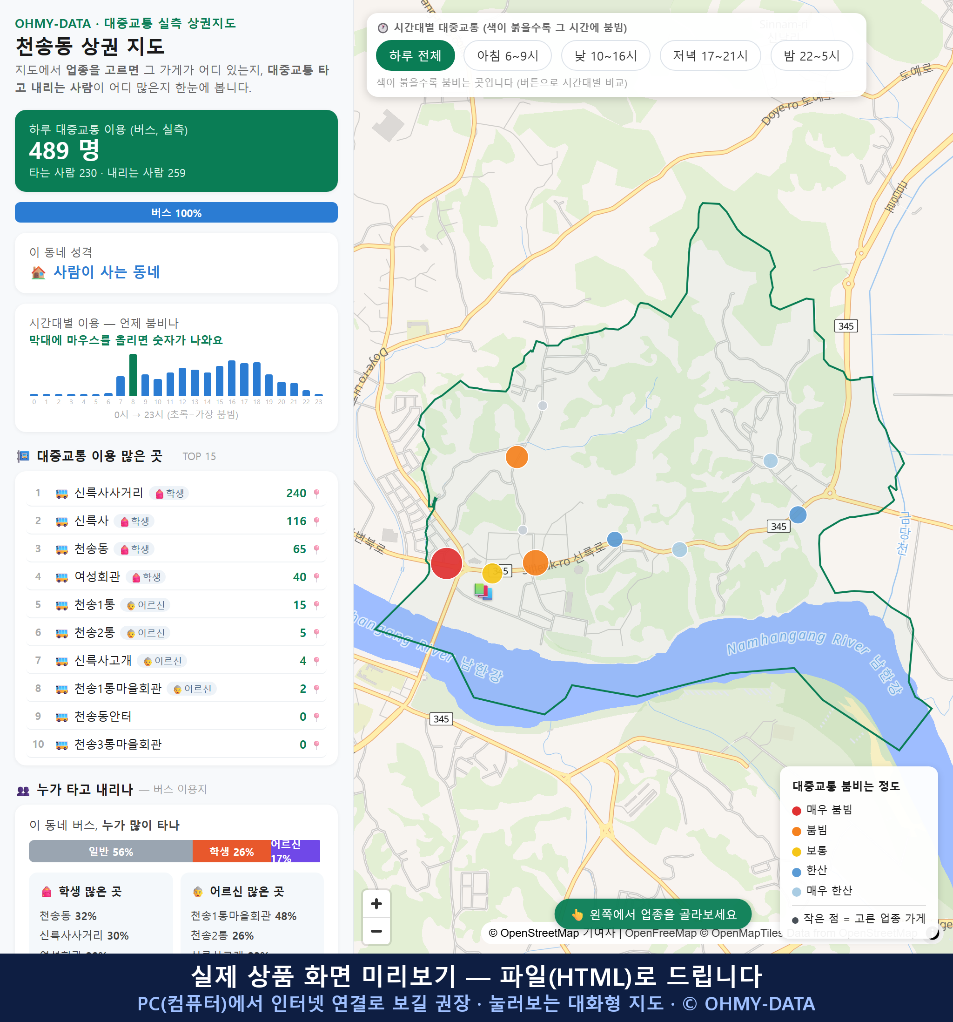Open the 천송2통 stop row
This screenshot has width=953, height=1022.
click(176, 632)
